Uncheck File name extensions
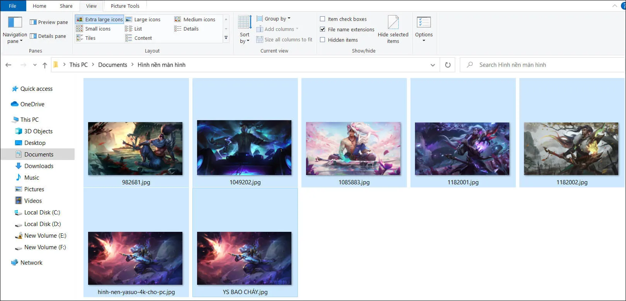Image resolution: width=626 pixels, height=301 pixels. (323, 29)
